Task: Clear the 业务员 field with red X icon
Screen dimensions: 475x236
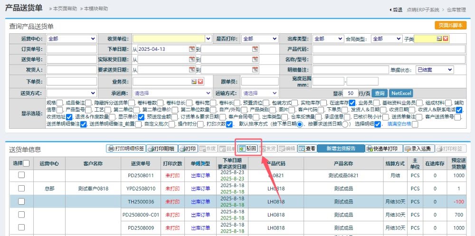Action: point(200,81)
